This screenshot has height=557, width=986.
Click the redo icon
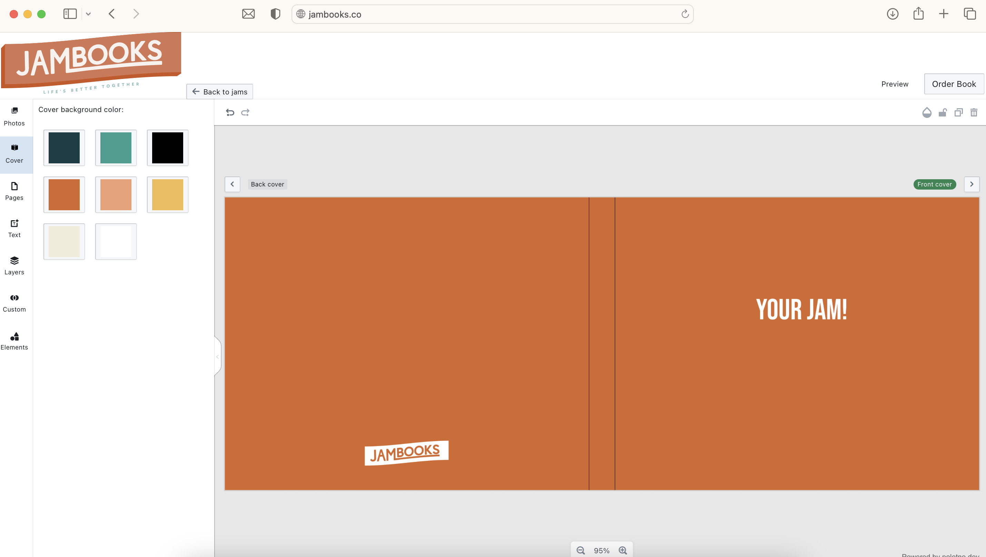[x=245, y=112]
